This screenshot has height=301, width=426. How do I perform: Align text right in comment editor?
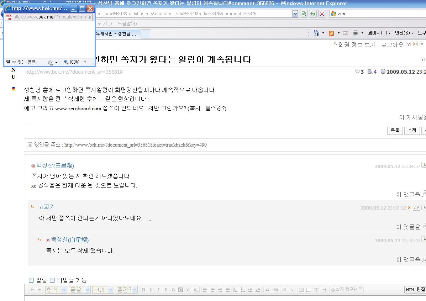pyautogui.click(x=220, y=290)
